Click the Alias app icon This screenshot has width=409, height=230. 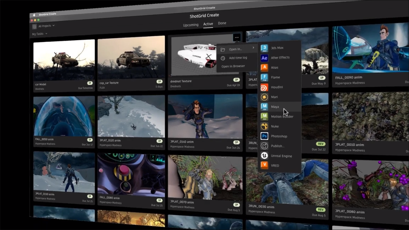[x=264, y=68]
